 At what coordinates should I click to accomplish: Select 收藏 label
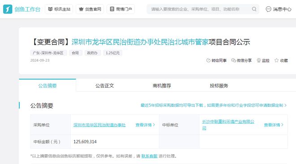coord(284,61)
